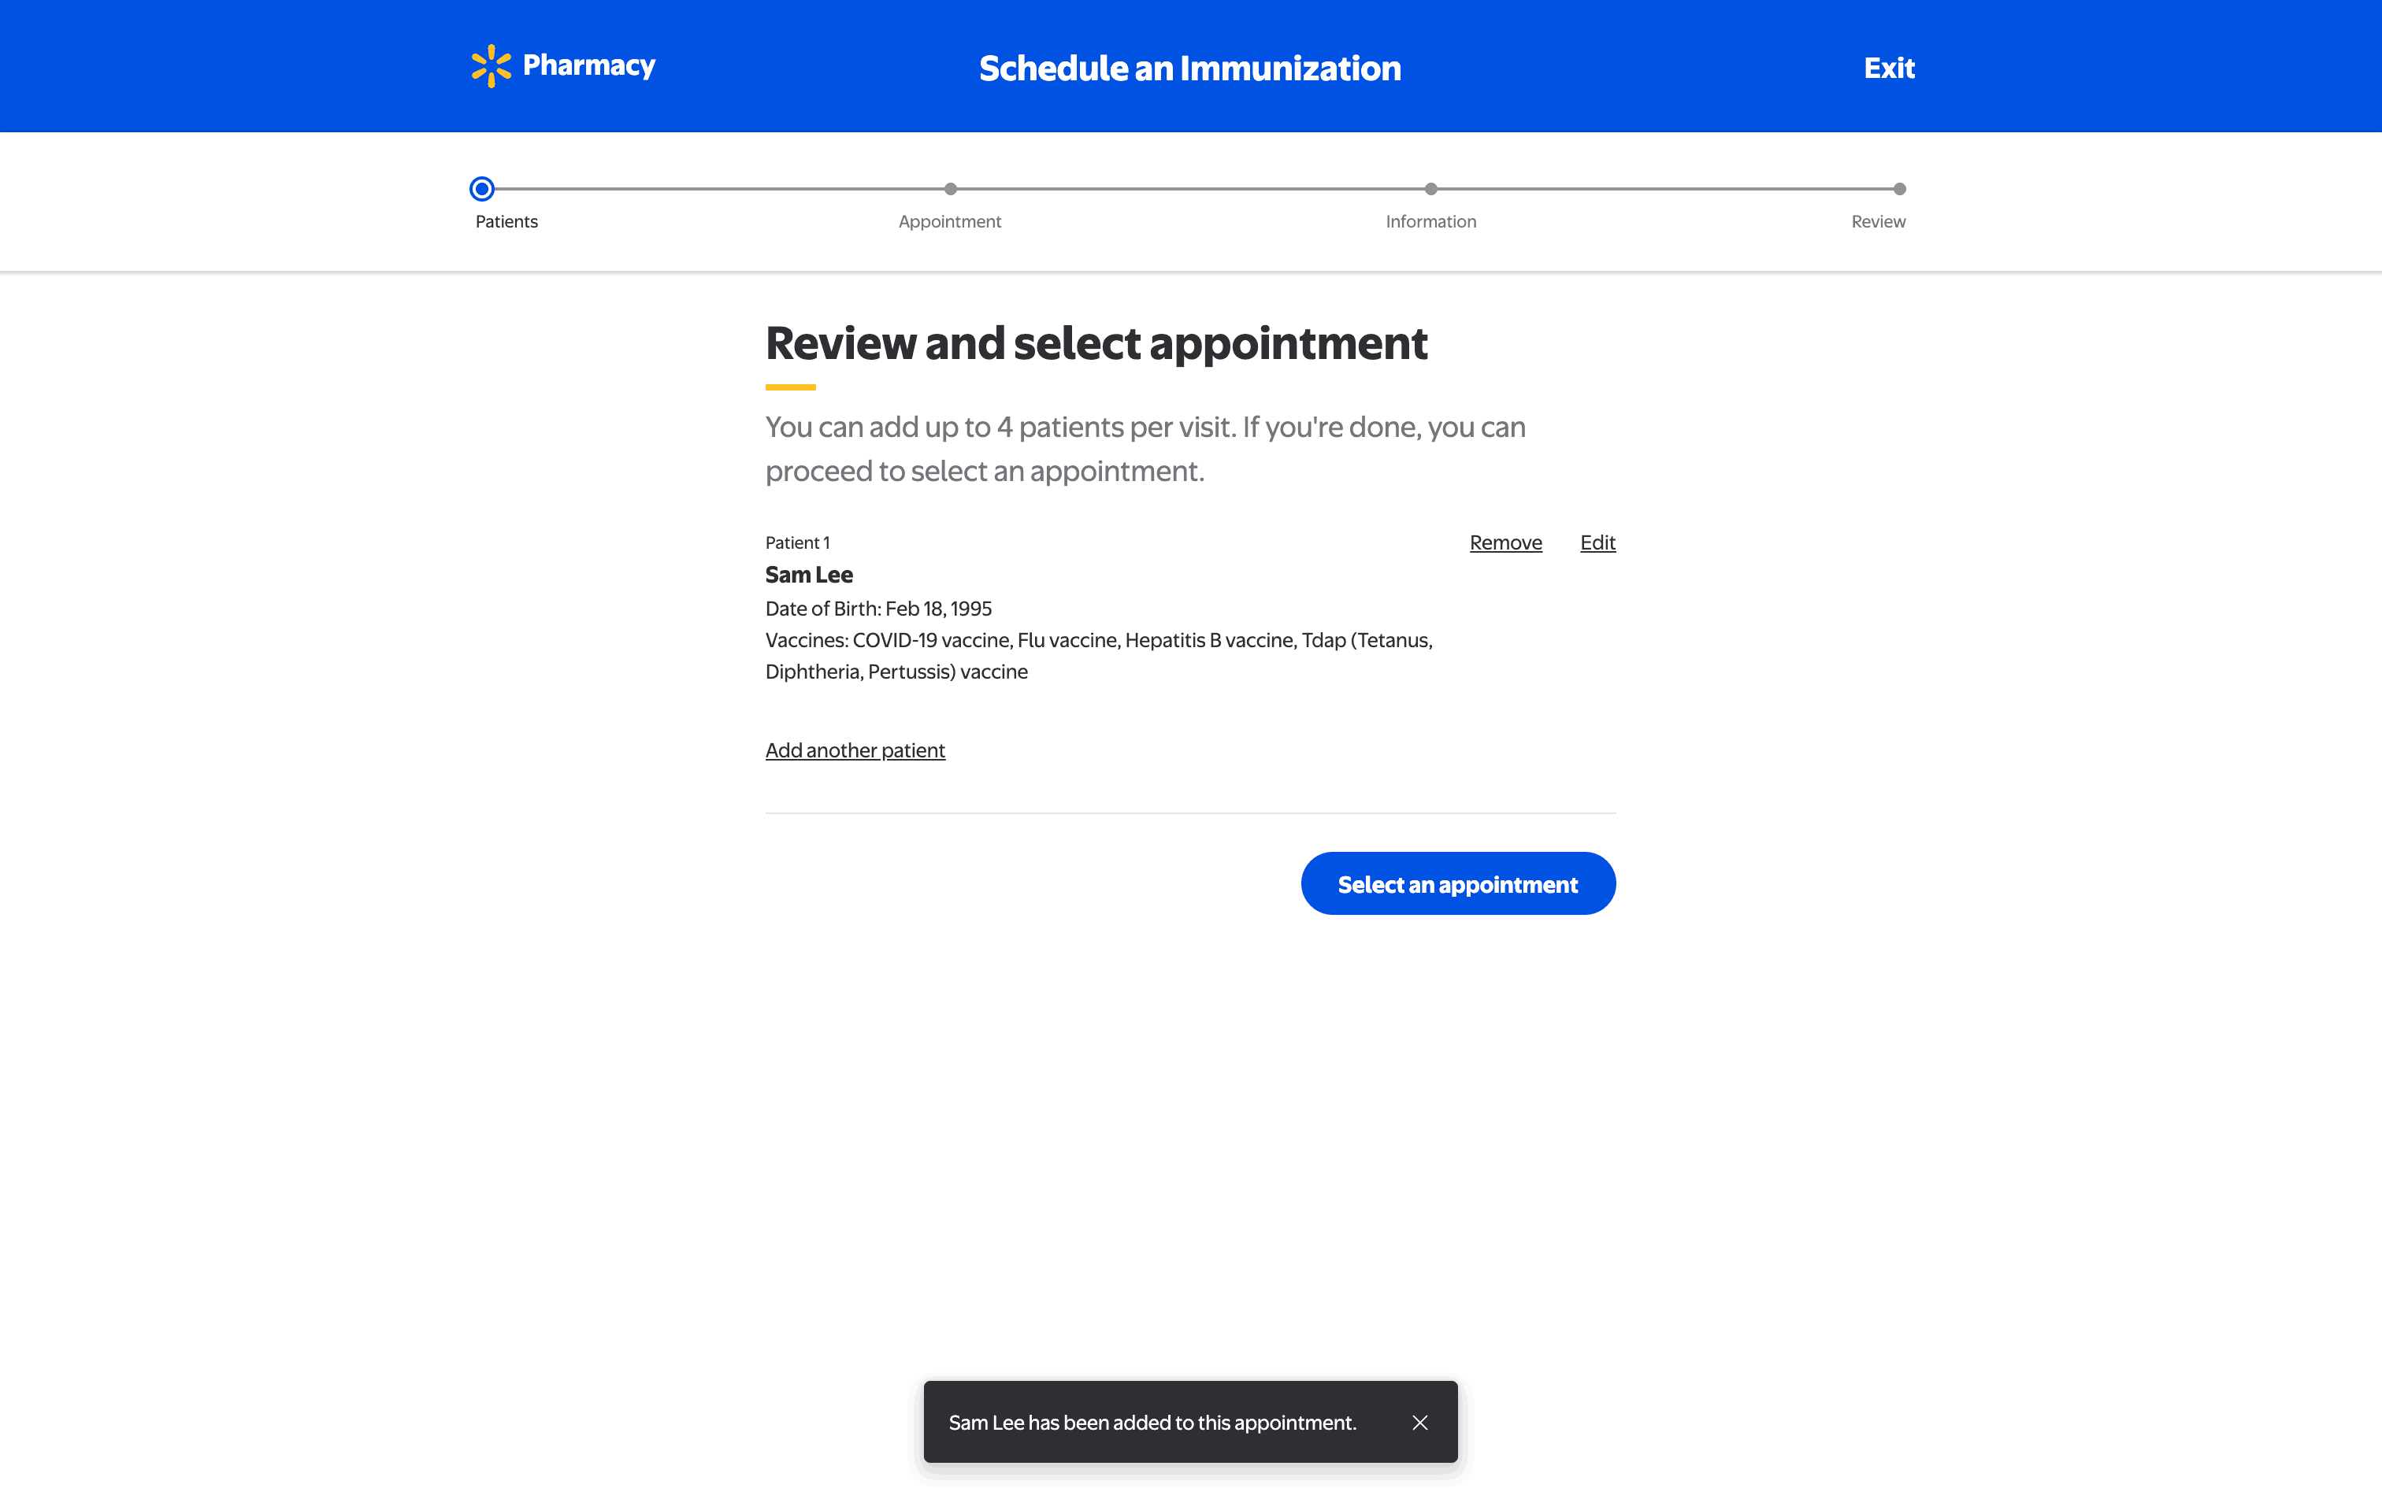The width and height of the screenshot is (2382, 1488).
Task: Click the Review step dot
Action: (x=1898, y=189)
